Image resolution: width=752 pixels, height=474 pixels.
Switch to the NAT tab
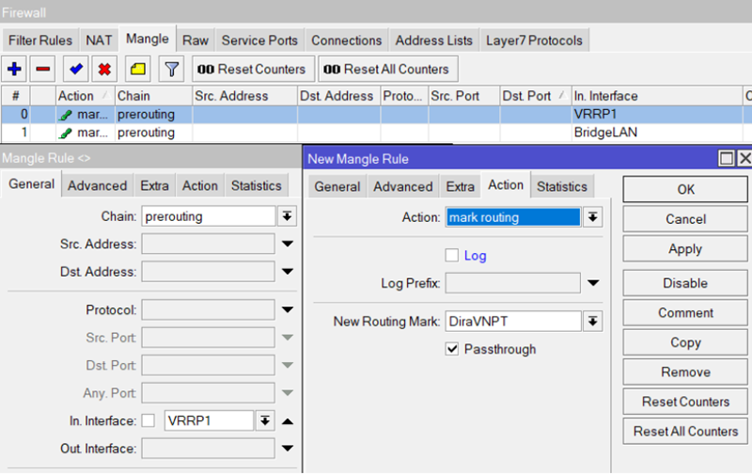pos(99,40)
